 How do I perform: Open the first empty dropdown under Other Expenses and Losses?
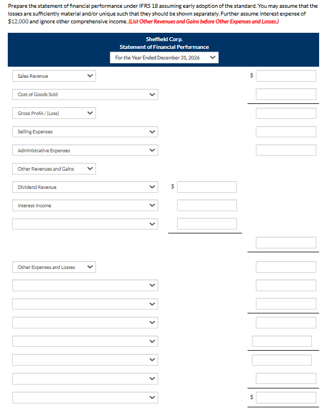coord(85,286)
